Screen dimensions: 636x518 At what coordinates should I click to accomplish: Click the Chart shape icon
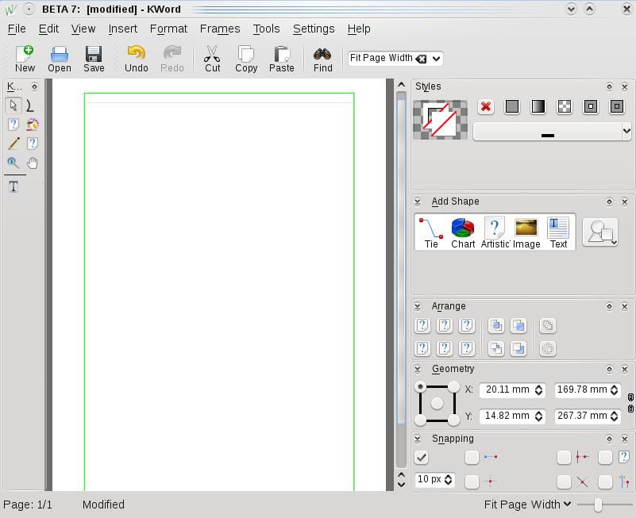pos(463,232)
